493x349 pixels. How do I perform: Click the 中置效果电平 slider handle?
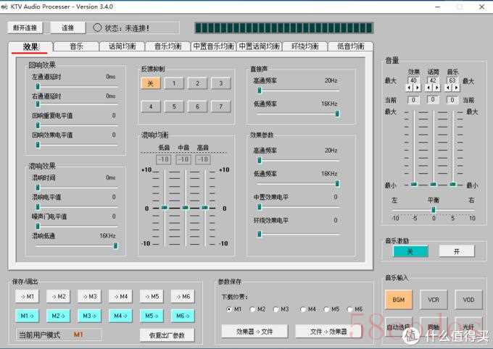[260, 206]
